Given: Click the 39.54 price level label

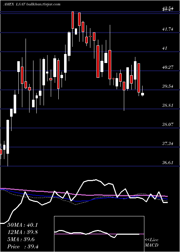Looking at the screenshot, I should click(x=167, y=86).
